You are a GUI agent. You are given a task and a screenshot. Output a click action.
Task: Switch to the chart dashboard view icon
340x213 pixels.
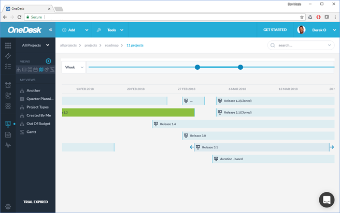click(47, 70)
